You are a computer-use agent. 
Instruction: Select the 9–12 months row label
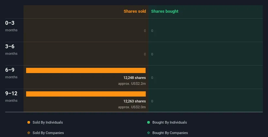pos(11,97)
